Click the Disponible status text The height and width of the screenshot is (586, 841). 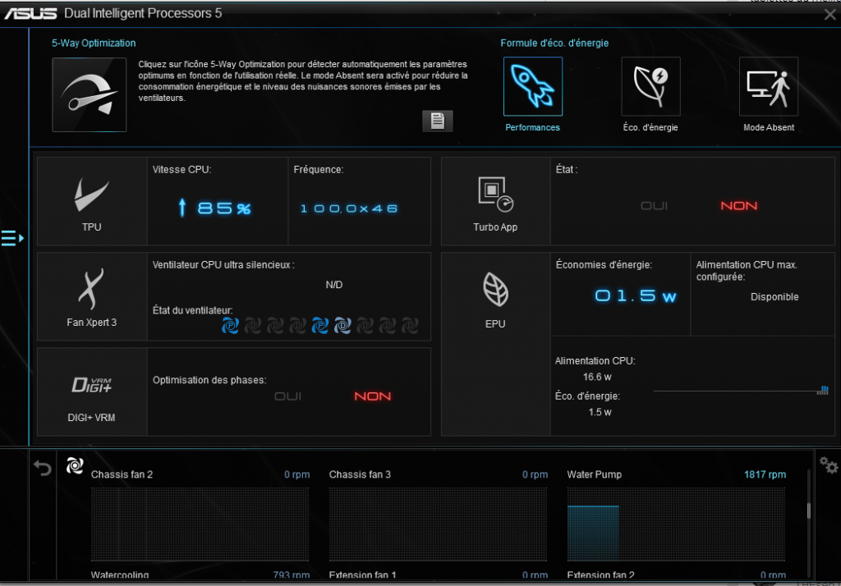click(774, 296)
